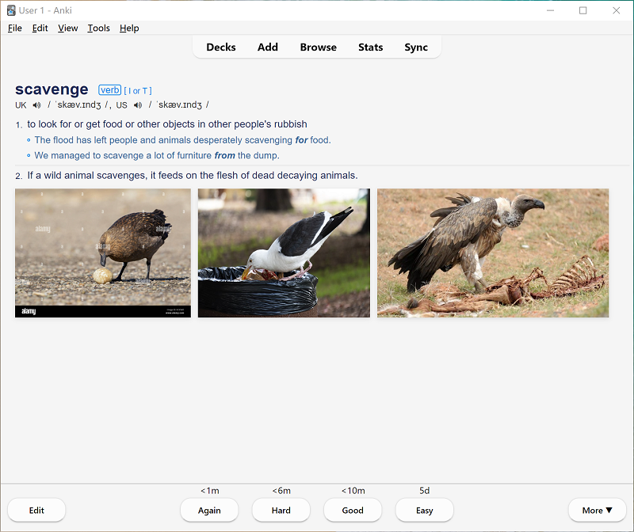Play the US pronunciation audio
Viewport: 634px width, 532px height.
[138, 105]
